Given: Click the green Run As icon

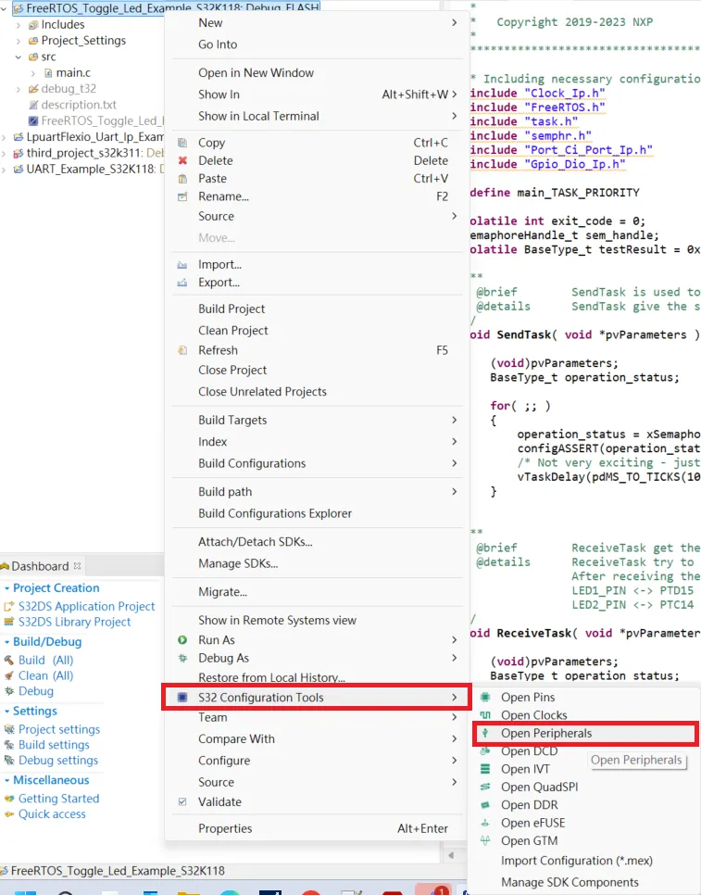Looking at the screenshot, I should click(x=182, y=640).
